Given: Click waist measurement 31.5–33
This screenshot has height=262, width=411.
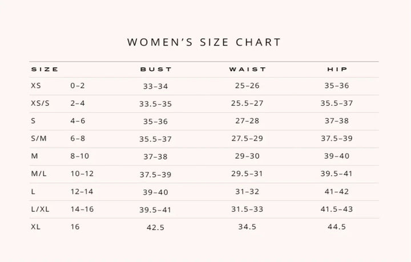Looking at the screenshot, I should tap(247, 209).
